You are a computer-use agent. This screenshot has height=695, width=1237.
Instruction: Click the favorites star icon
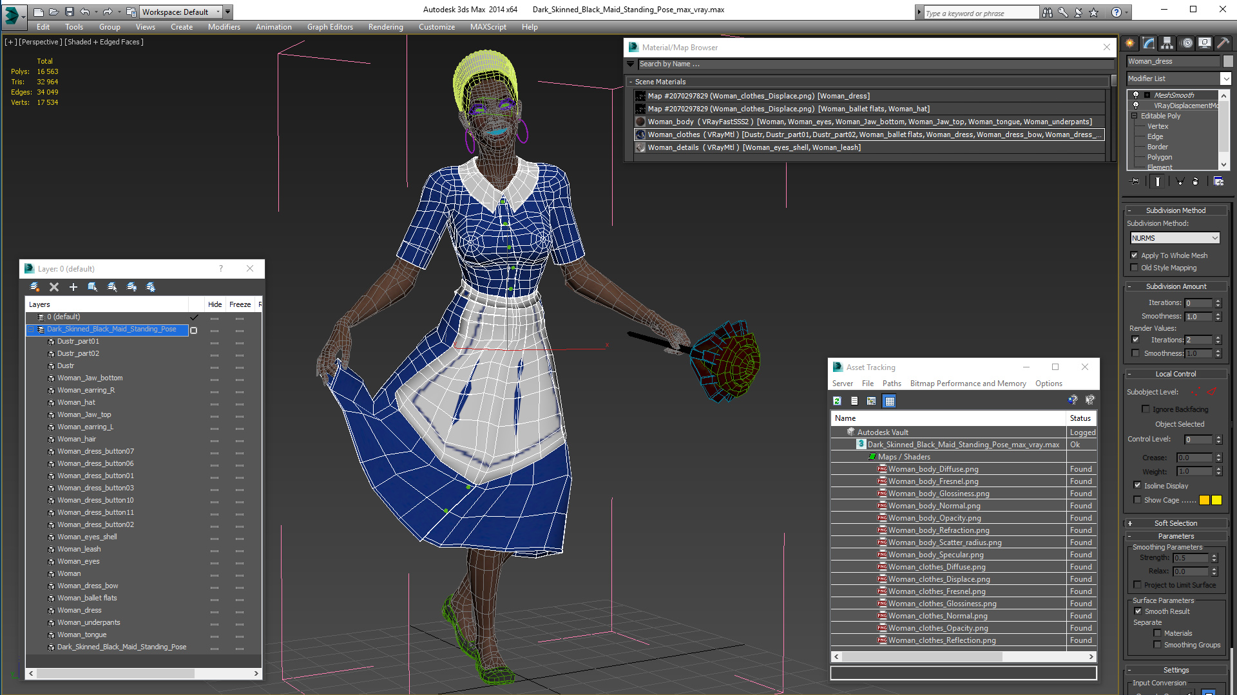pos(1094,12)
